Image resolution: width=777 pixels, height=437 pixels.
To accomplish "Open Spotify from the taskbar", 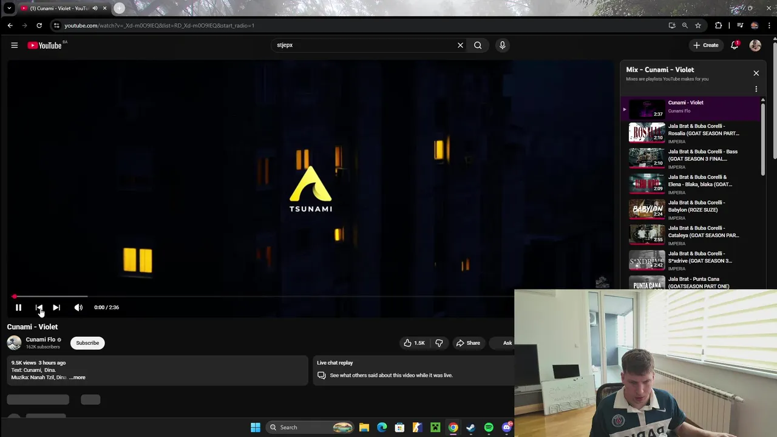I will pos(489,427).
